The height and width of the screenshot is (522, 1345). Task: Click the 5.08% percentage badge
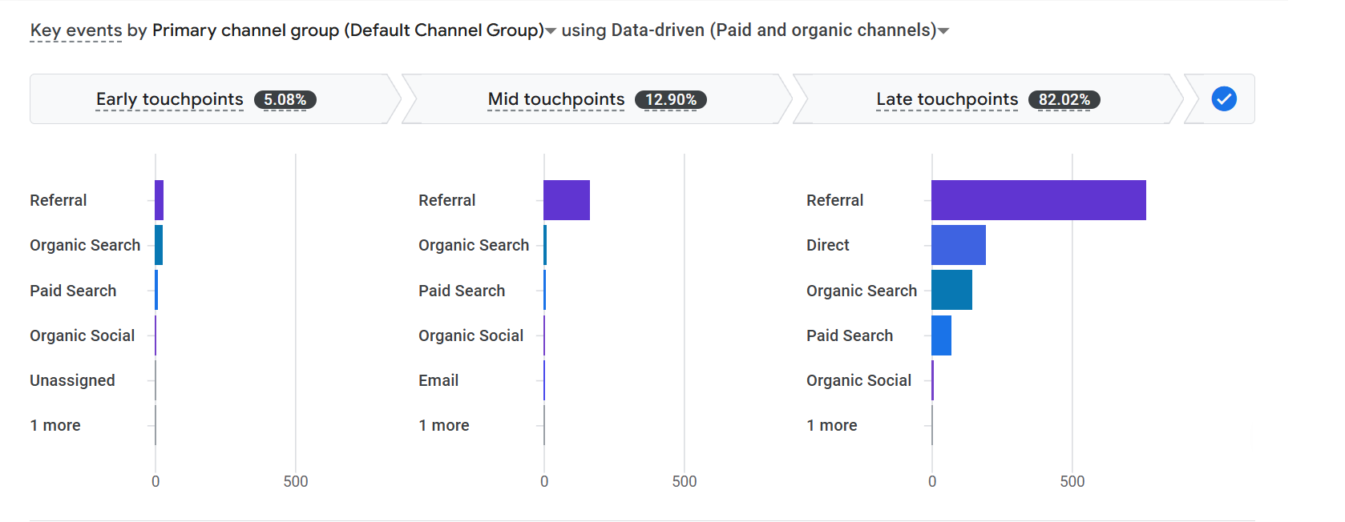[x=285, y=99]
